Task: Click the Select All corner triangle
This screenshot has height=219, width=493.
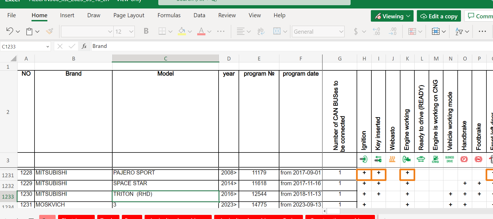Action: click(x=13, y=58)
